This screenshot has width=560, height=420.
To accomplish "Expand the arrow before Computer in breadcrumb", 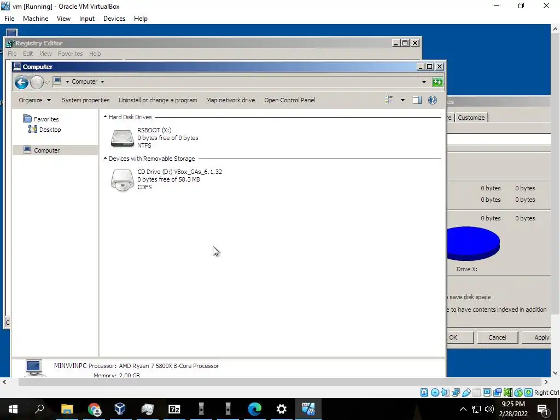I will tap(67, 82).
